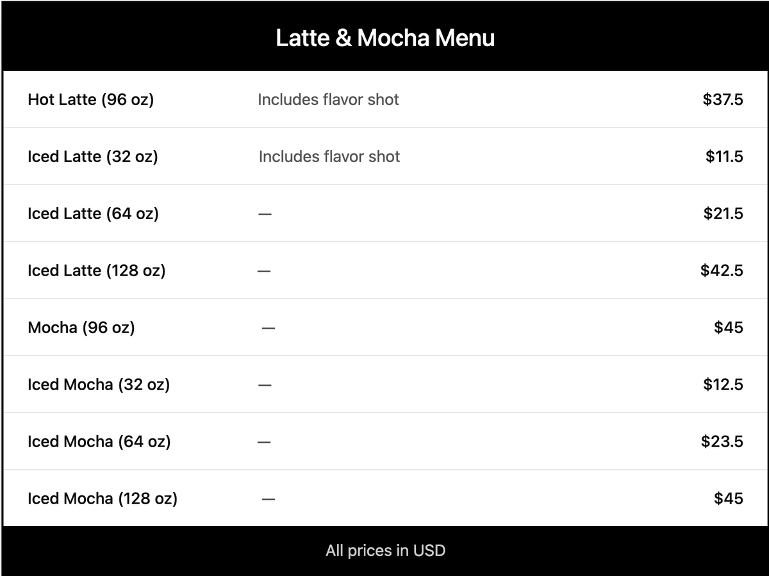Click the All prices in USD footer
The height and width of the screenshot is (576, 769).
385,550
